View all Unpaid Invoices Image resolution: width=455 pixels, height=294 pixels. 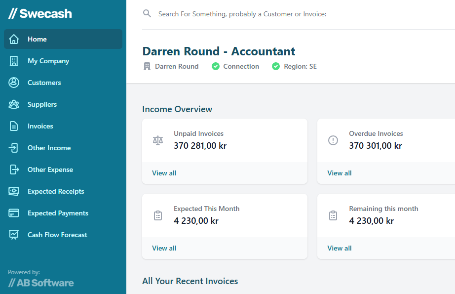click(x=164, y=173)
